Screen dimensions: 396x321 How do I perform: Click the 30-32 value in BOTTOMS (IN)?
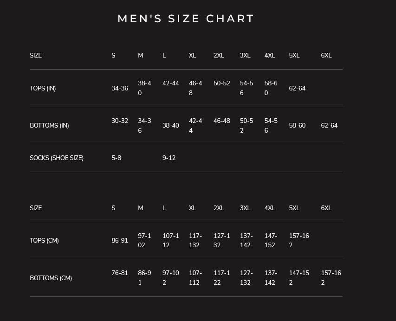coord(120,121)
